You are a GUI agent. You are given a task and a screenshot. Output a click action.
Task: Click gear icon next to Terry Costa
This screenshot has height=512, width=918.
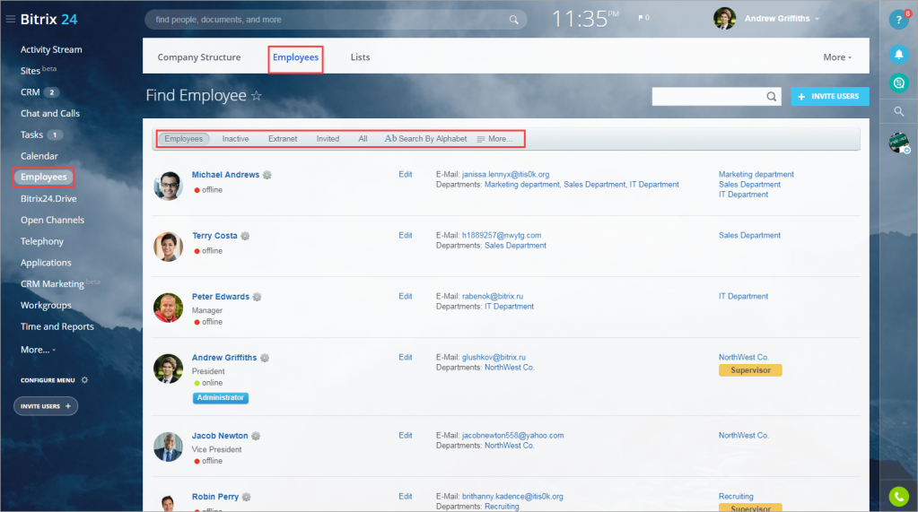(x=245, y=236)
